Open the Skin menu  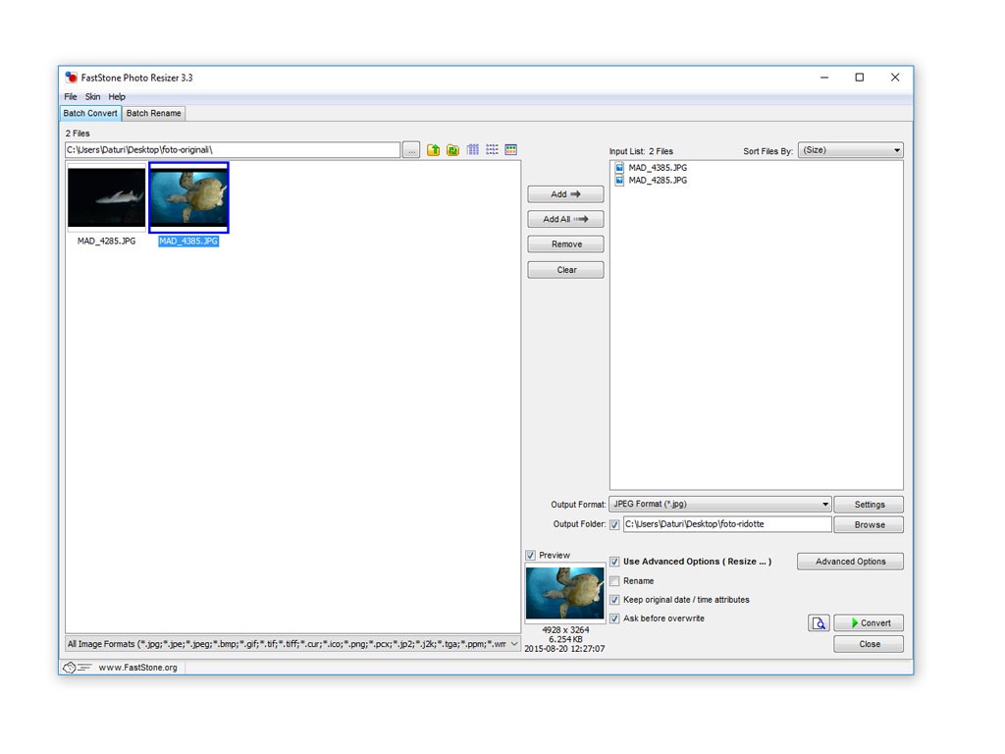[92, 97]
